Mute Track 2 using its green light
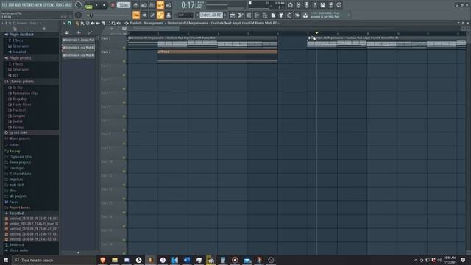The height and width of the screenshot is (265, 471). tap(124, 61)
